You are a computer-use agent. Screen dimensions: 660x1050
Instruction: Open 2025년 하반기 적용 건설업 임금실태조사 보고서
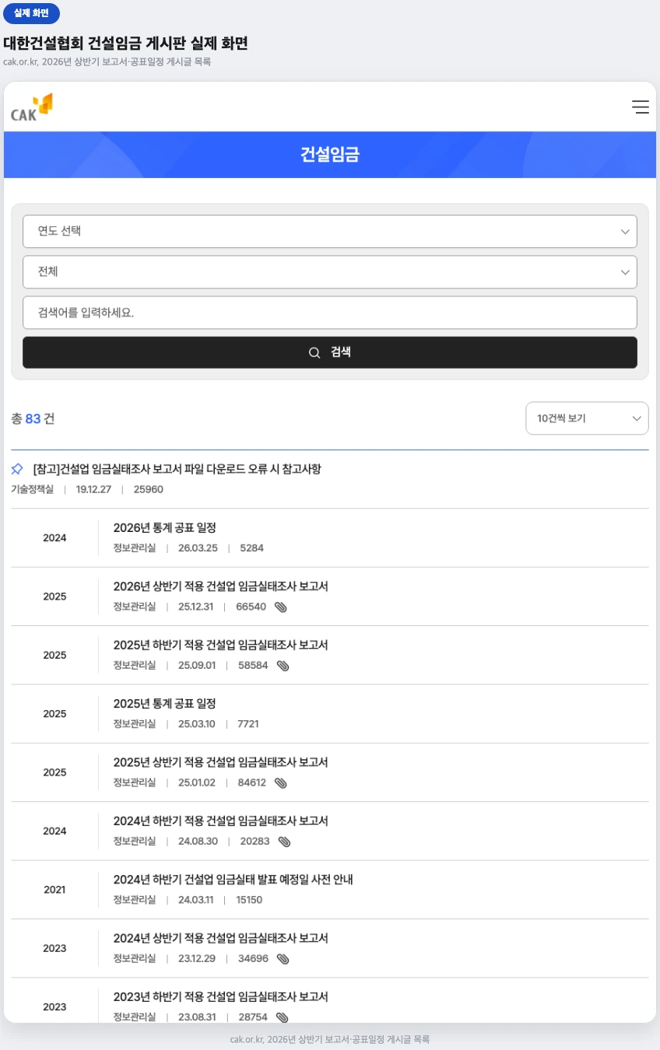coord(221,645)
